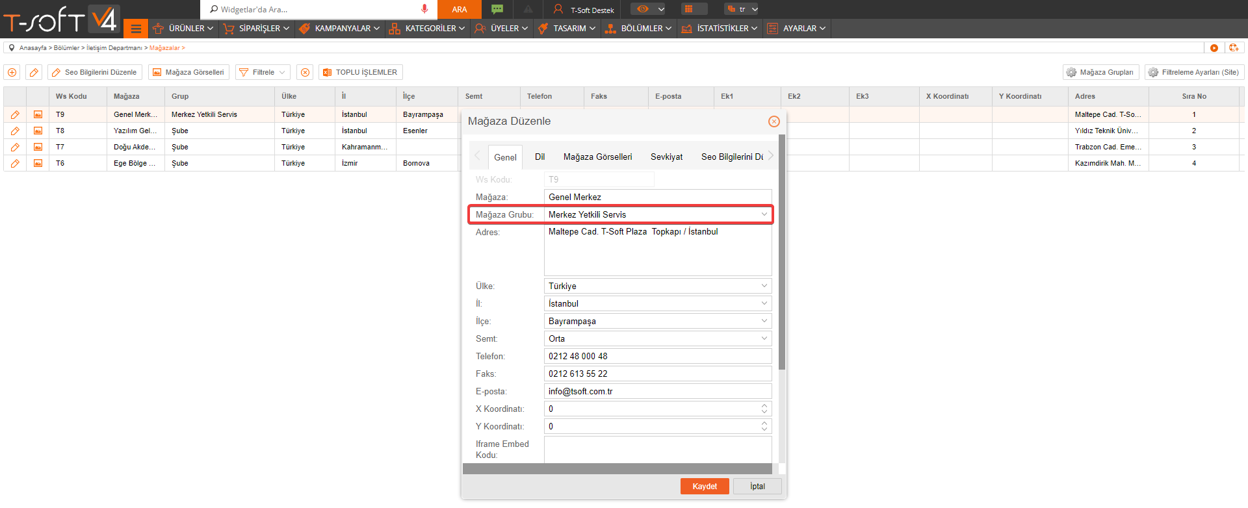Click the edit pencil in row T9

click(x=15, y=114)
